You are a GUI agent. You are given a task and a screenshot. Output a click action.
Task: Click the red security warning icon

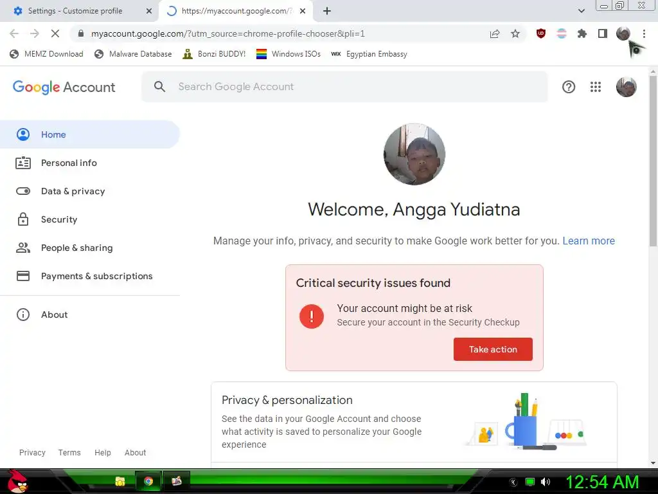coord(312,316)
